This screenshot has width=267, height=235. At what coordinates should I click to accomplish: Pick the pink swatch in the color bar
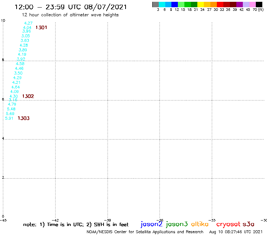(x=252, y=4)
